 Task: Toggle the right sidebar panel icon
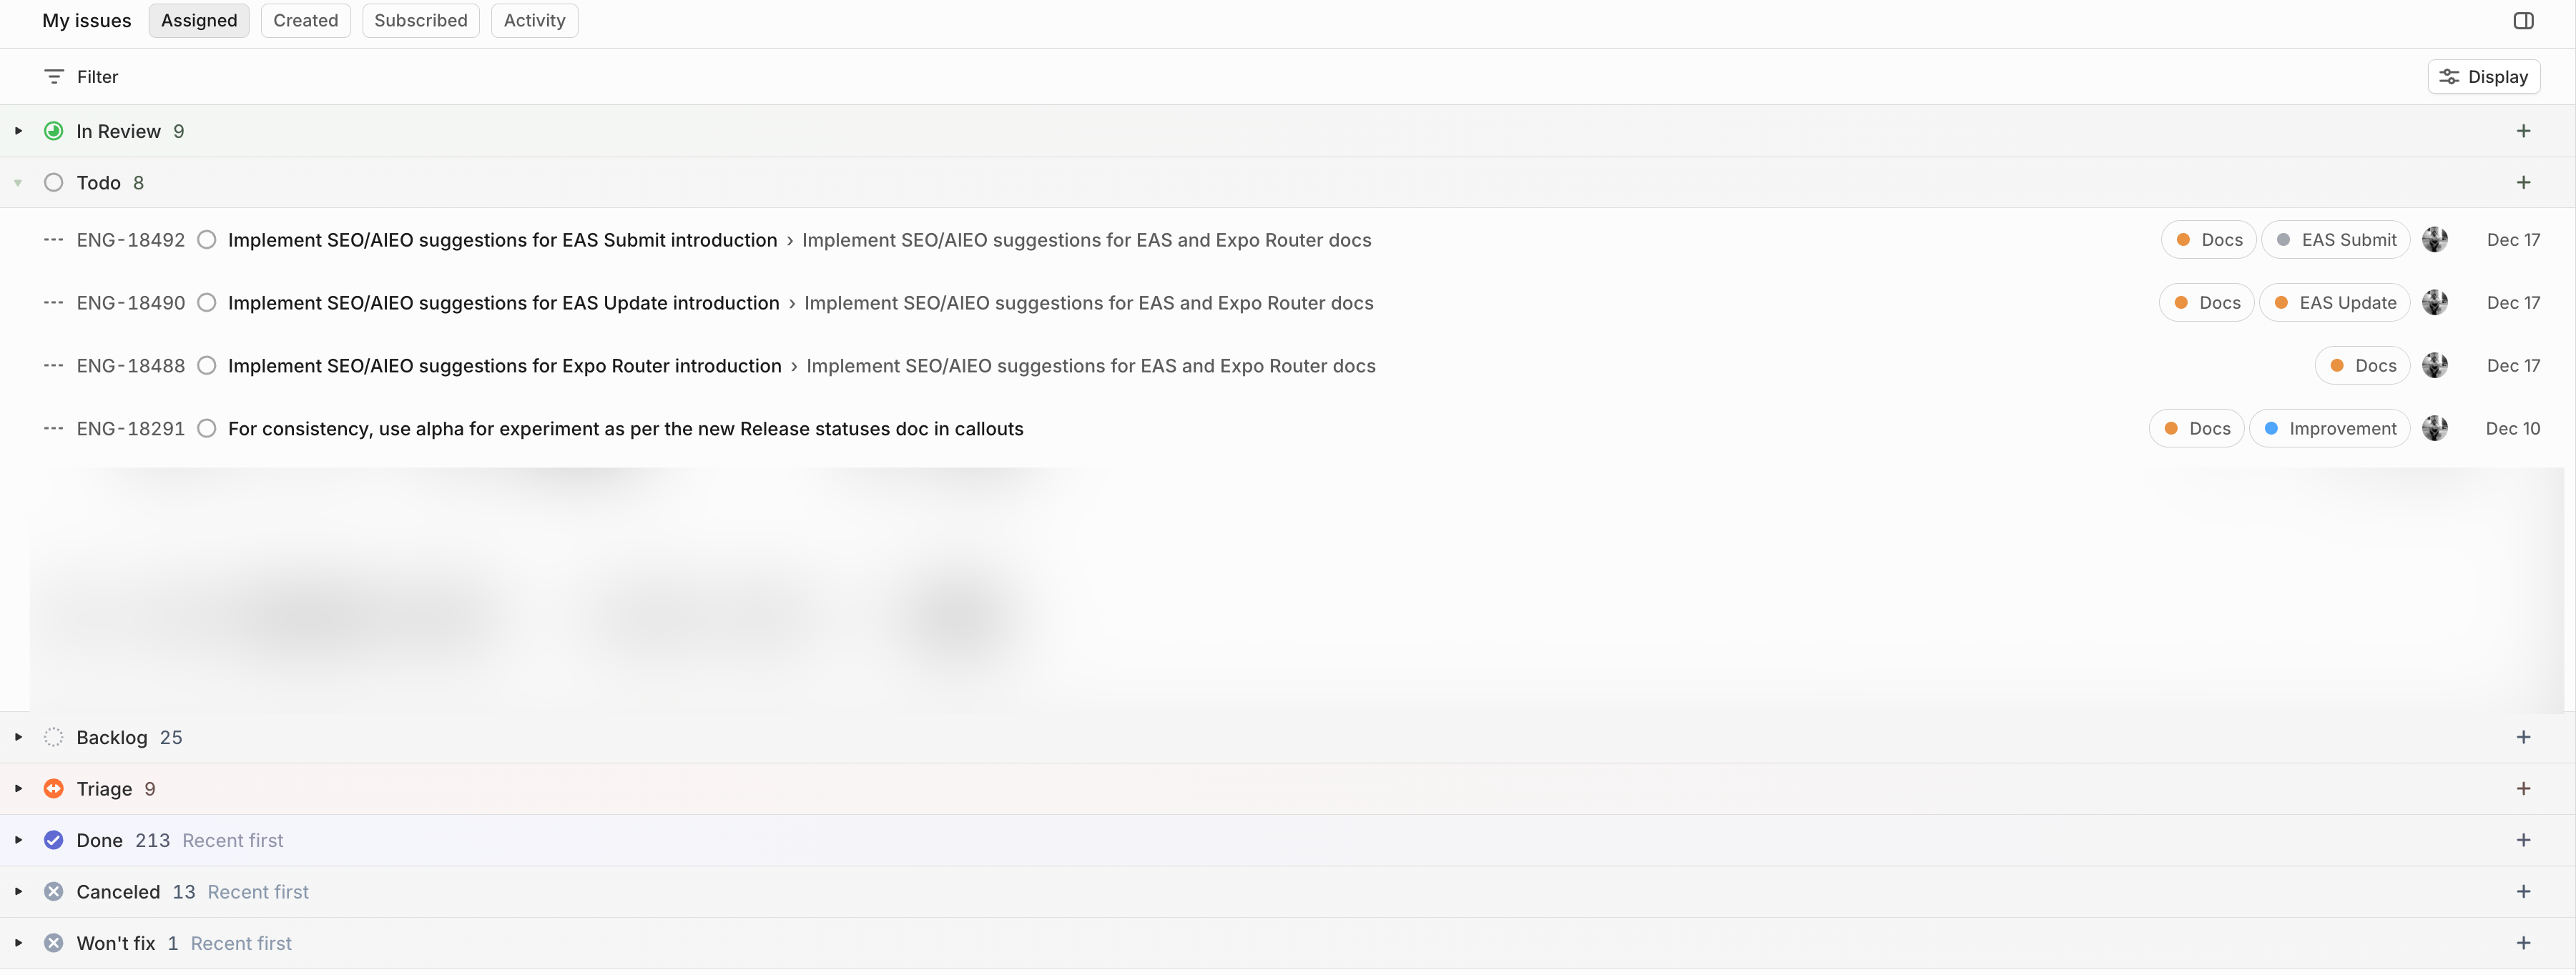2523,21
